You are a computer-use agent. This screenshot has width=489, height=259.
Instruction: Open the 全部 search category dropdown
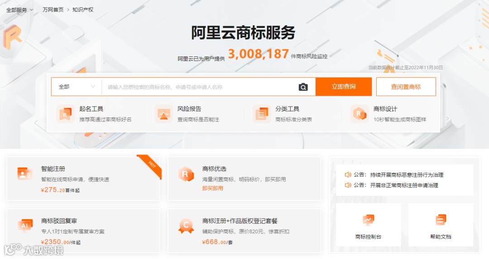coord(77,87)
